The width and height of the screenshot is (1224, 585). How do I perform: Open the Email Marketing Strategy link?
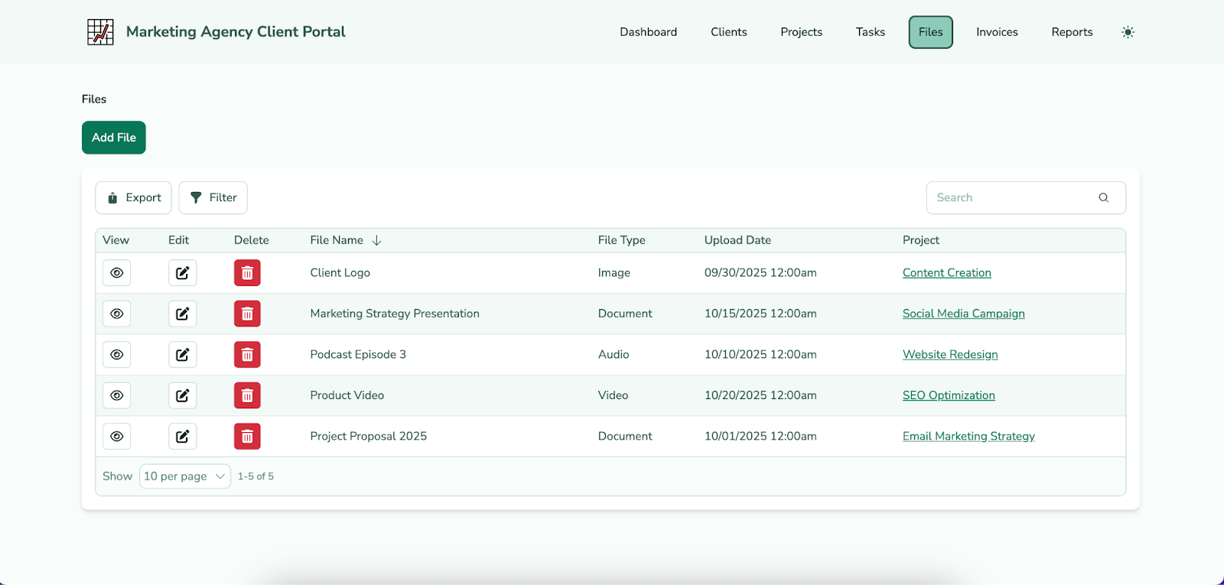point(968,437)
